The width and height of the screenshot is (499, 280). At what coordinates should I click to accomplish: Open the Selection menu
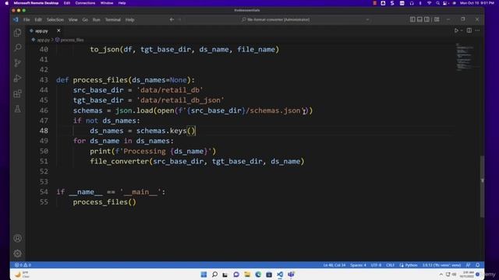pos(55,19)
